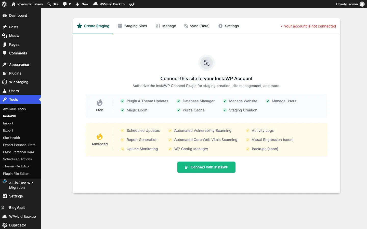Open Theme File Editor link
Image resolution: width=367 pixels, height=229 pixels.
point(17,166)
